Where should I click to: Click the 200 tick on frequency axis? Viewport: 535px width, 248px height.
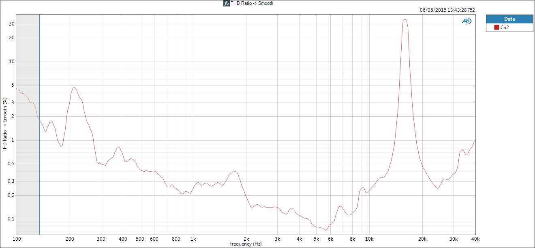70,239
